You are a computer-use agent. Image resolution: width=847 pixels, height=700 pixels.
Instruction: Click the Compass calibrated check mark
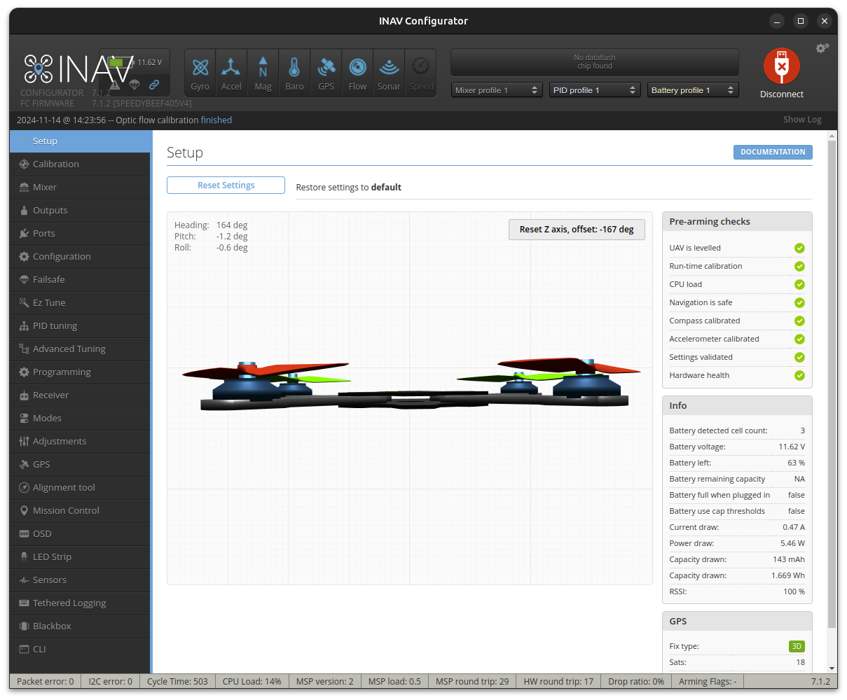(799, 321)
